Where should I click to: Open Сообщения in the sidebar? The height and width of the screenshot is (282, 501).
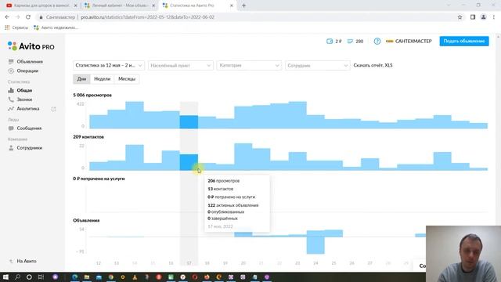coord(29,128)
